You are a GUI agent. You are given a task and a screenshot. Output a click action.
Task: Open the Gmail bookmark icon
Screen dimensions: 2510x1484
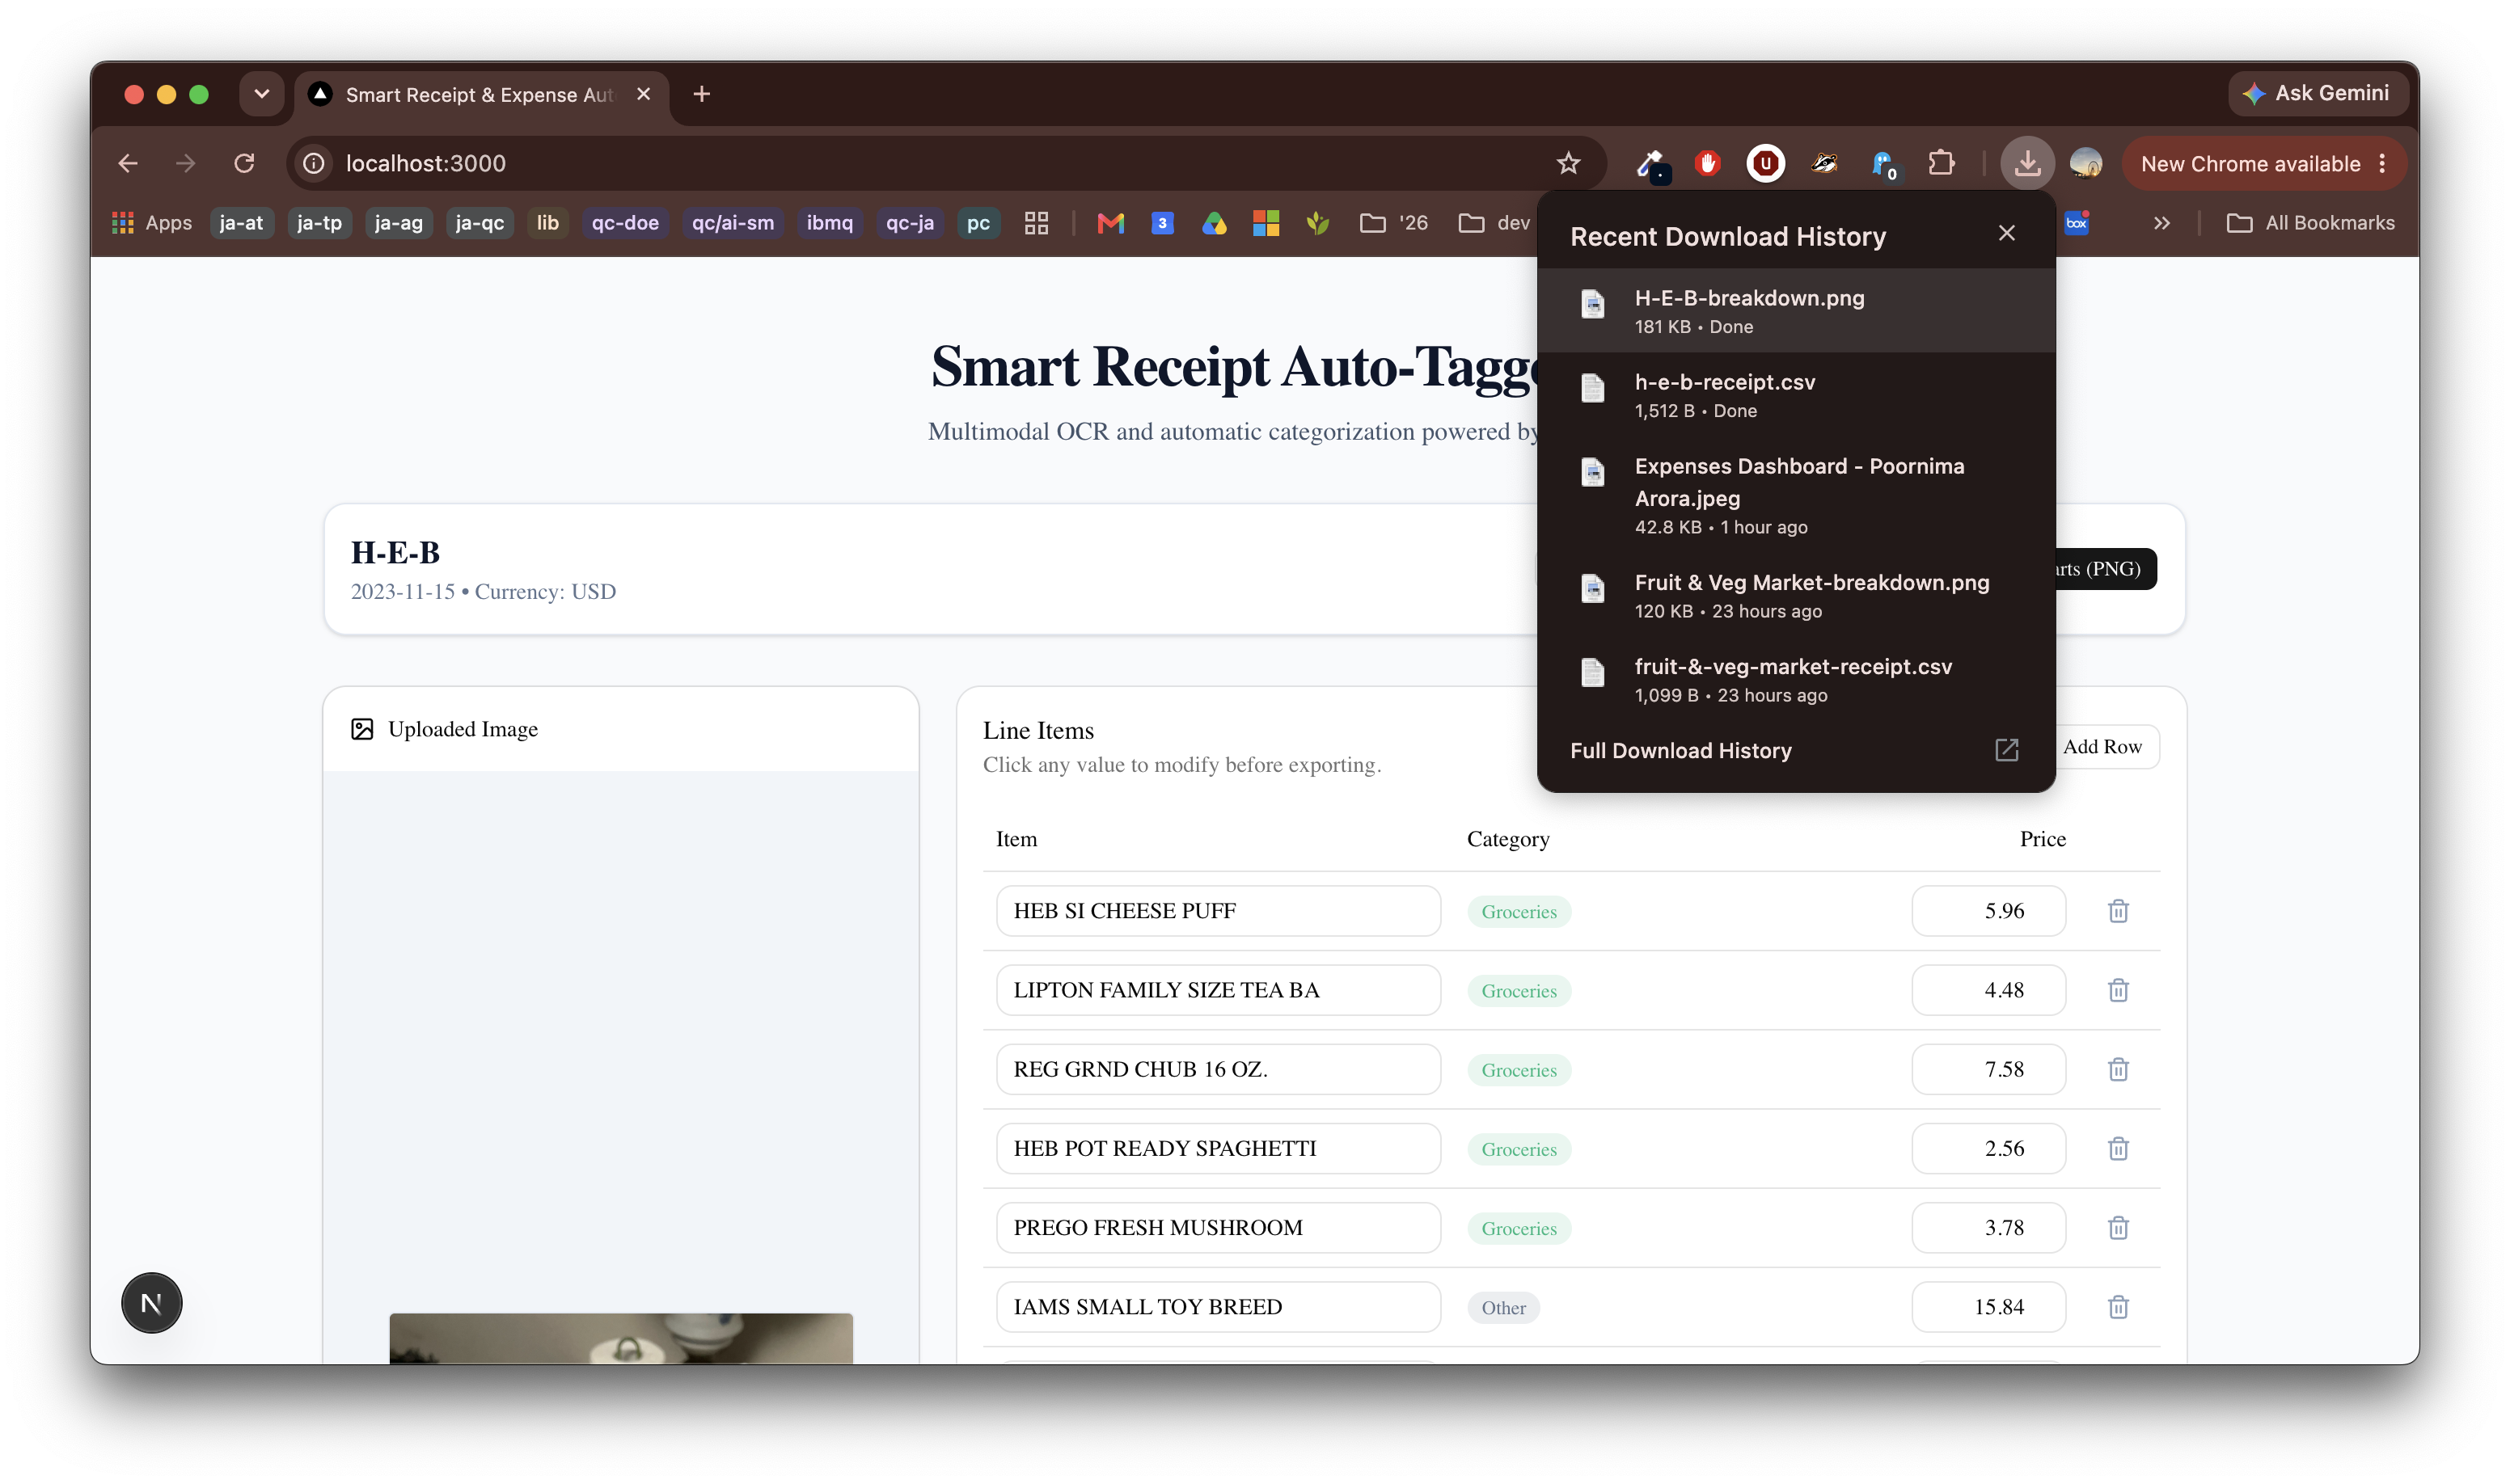tap(1110, 223)
